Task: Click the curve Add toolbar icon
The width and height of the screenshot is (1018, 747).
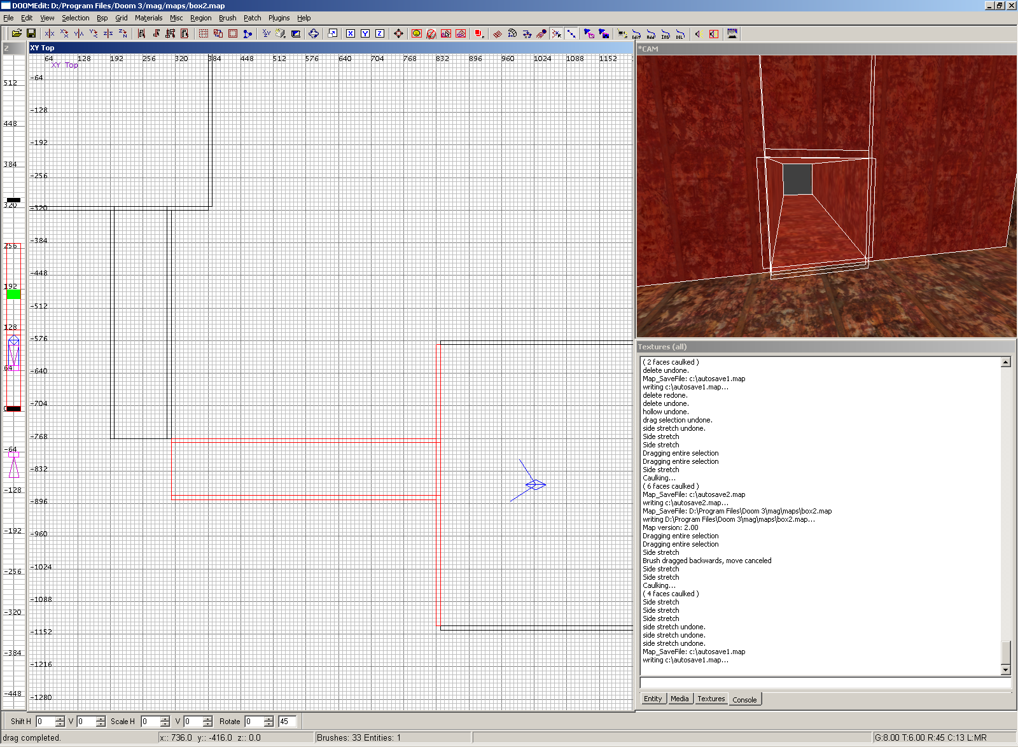Action: [651, 34]
